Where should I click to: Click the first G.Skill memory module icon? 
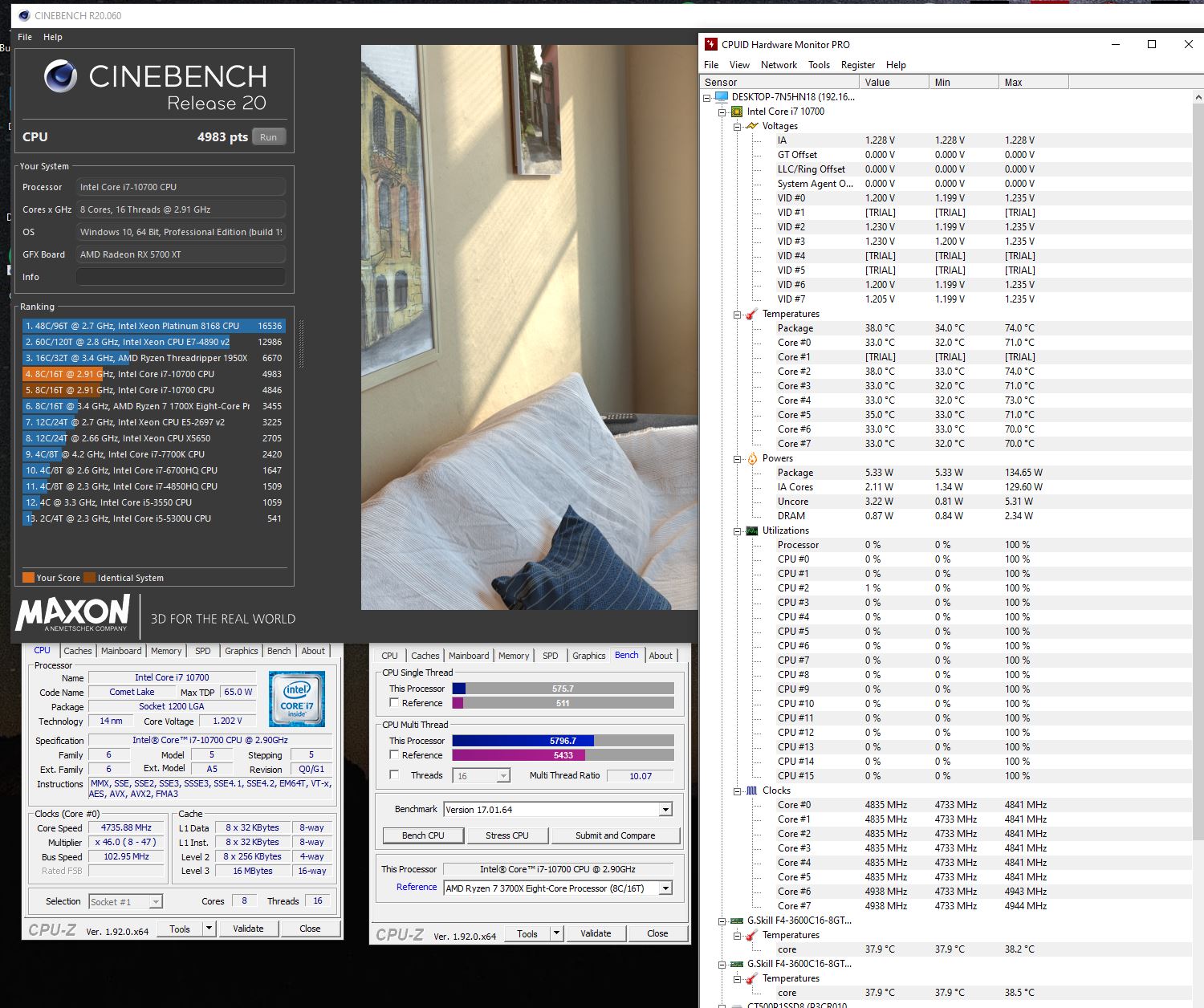point(737,921)
